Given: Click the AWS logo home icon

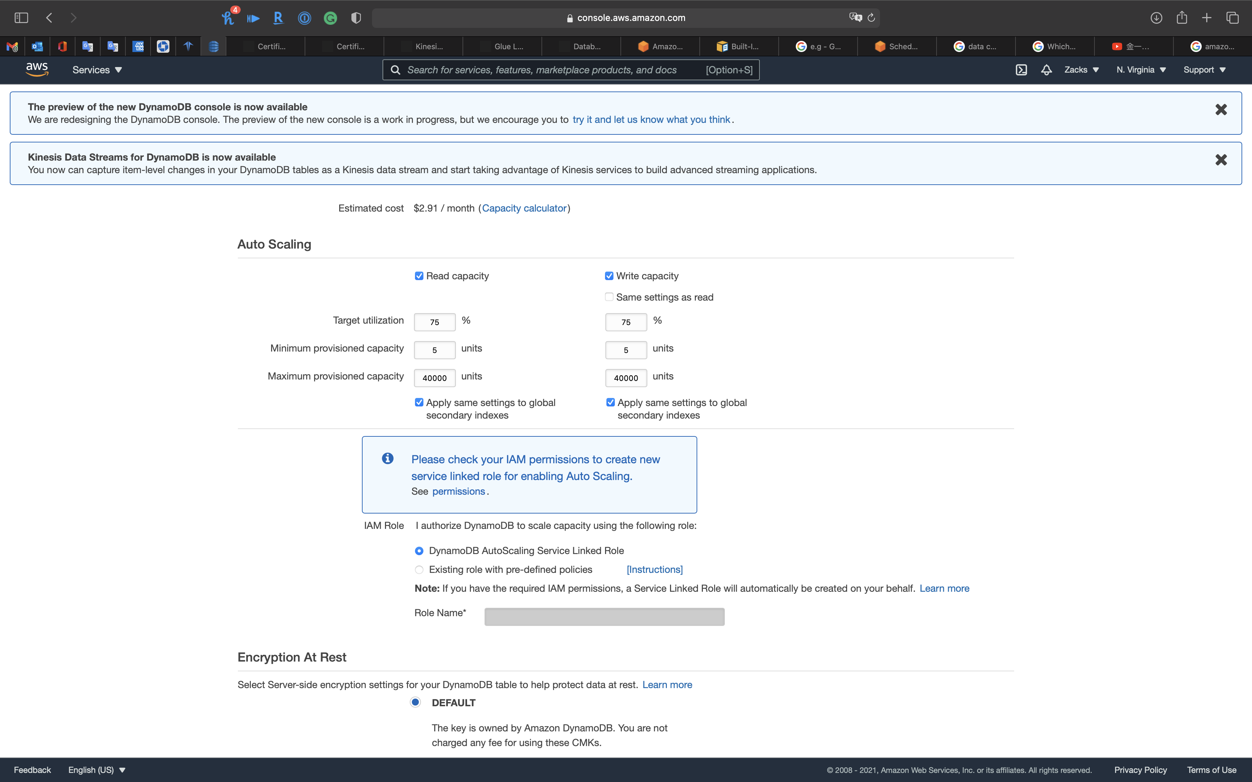Looking at the screenshot, I should pos(37,69).
